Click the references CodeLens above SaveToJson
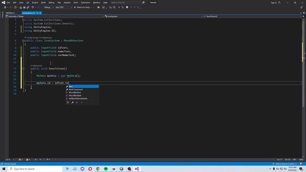The width and height of the screenshot is (306, 172). pyautogui.click(x=36, y=66)
